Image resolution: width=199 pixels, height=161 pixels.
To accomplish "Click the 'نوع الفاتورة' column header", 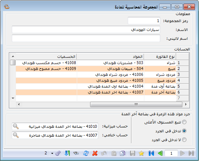I will pyautogui.click(x=160, y=56).
